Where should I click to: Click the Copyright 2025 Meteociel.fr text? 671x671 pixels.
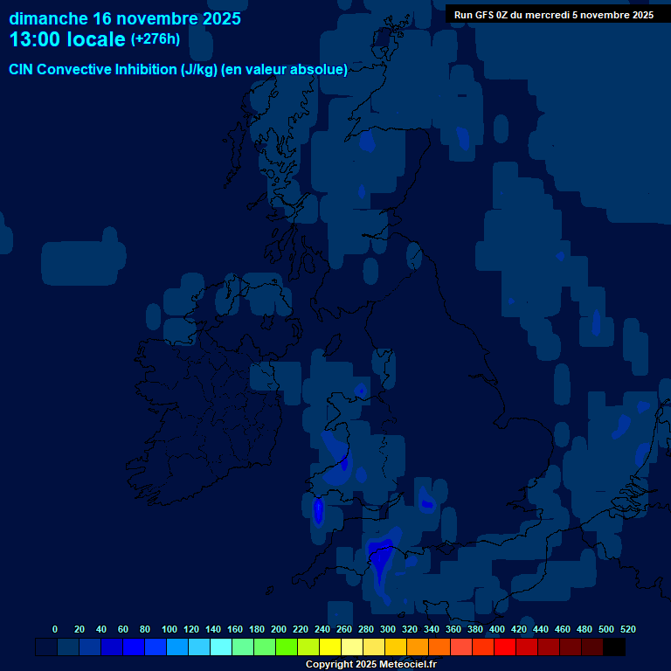(370, 665)
